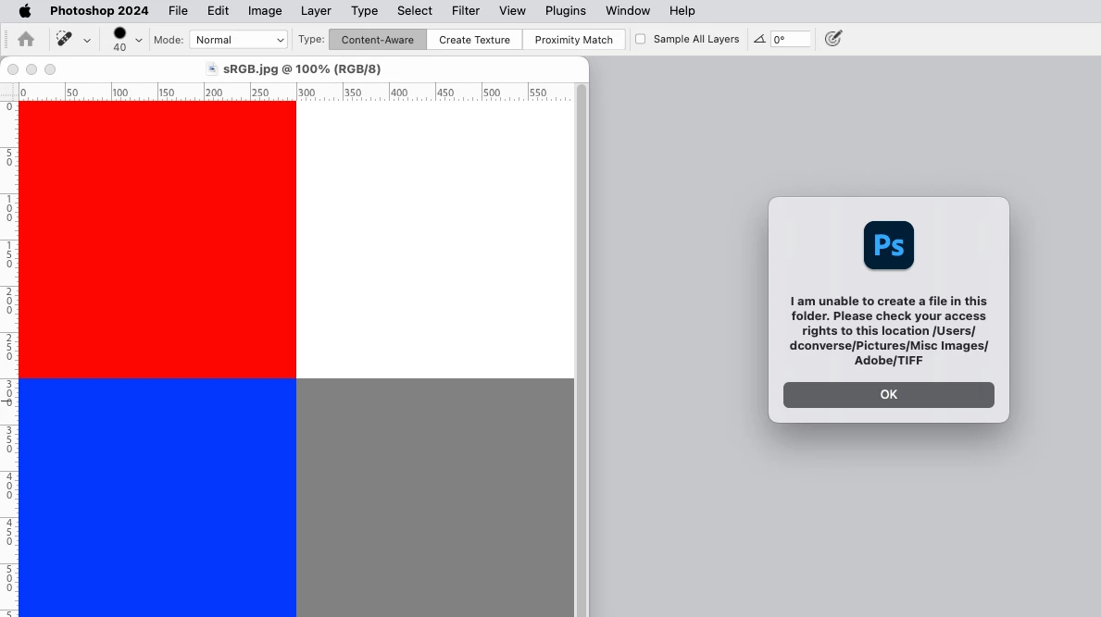Screen dimensions: 1101x617
Task: Open the Image menu
Action: (x=265, y=10)
